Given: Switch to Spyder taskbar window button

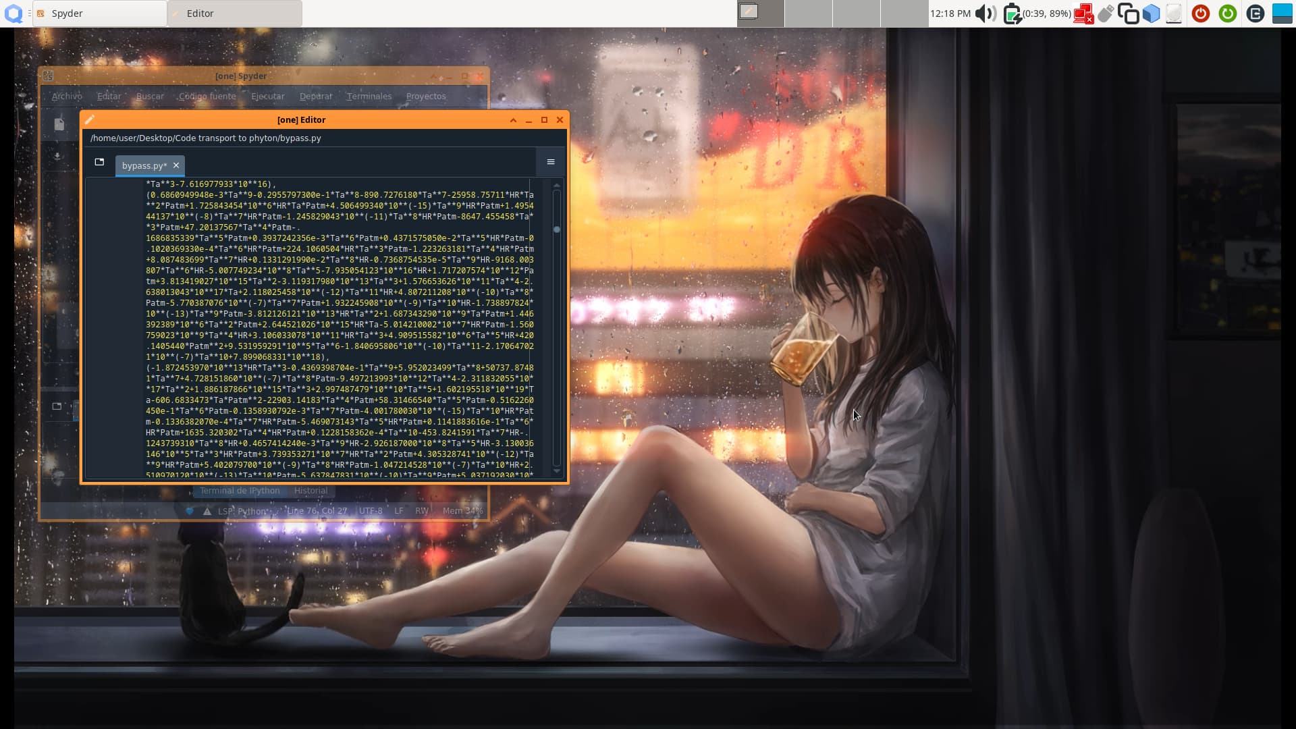Looking at the screenshot, I should [100, 13].
